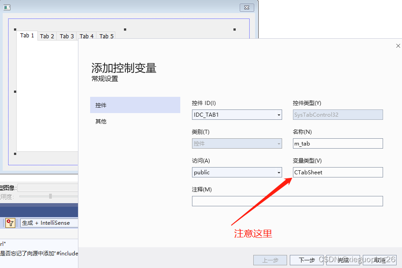Screen dimensions: 402x268
Task: Click the #include error message text
Action: pyautogui.click(x=38, y=254)
